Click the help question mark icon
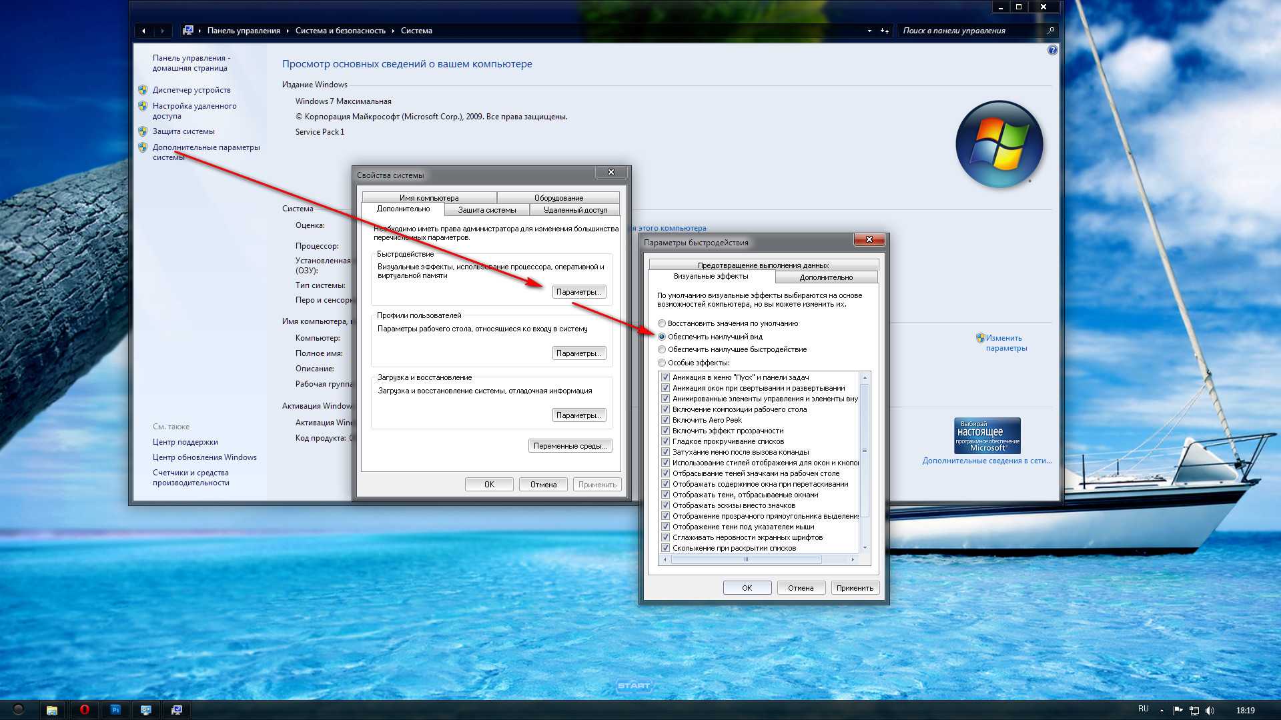 tap(1052, 50)
